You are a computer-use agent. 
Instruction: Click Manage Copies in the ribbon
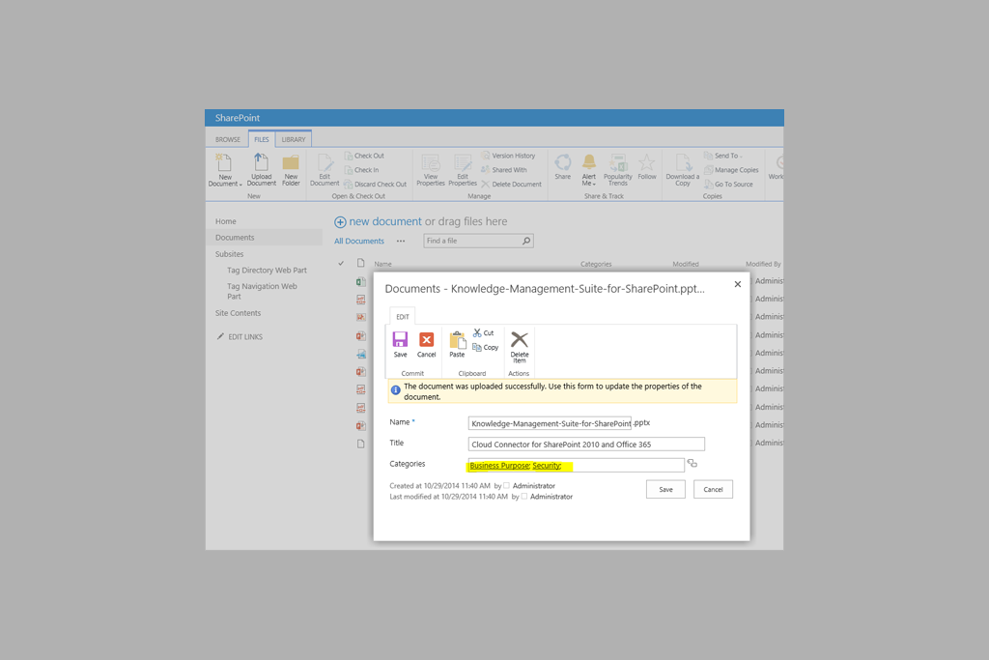click(x=732, y=170)
